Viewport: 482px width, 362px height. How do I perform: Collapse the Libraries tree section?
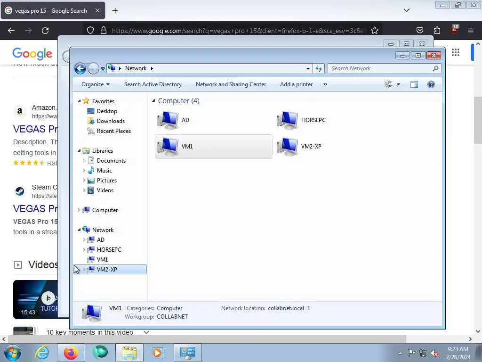point(79,150)
